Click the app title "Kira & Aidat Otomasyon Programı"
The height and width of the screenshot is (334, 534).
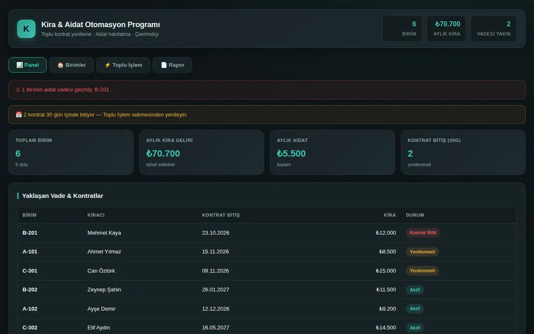coord(101,25)
